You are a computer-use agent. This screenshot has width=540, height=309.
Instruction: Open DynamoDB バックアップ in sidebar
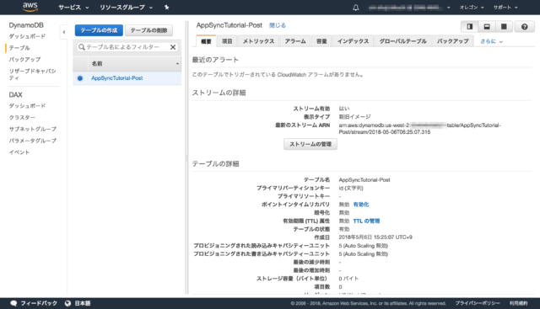point(24,60)
